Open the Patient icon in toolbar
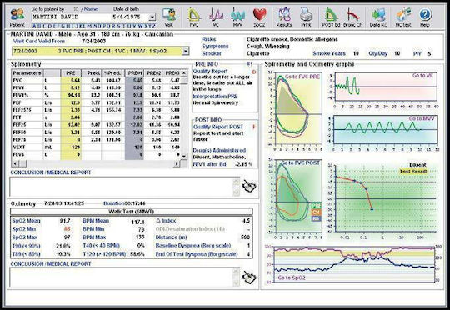450x310 pixels. (x=17, y=17)
